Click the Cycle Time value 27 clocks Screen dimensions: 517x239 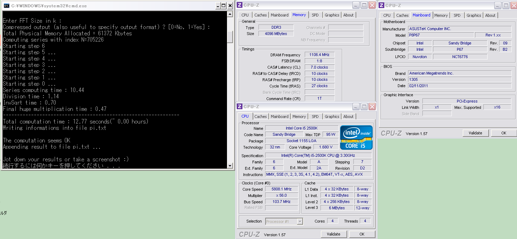pyautogui.click(x=319, y=86)
